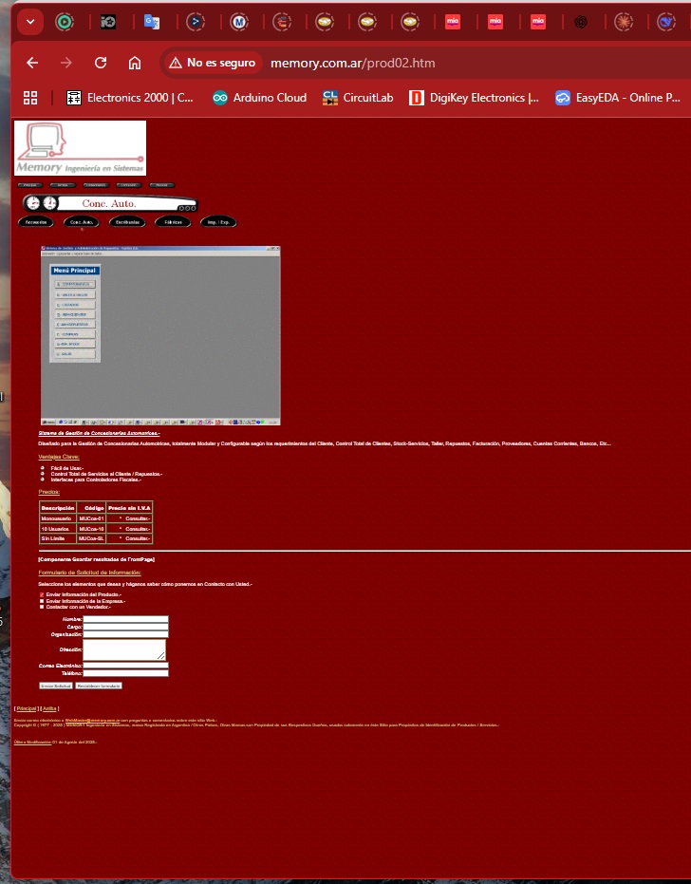The image size is (691, 884).
Task: Check 'Enviar Información de la Empresa' checkbox
Action: (42, 601)
